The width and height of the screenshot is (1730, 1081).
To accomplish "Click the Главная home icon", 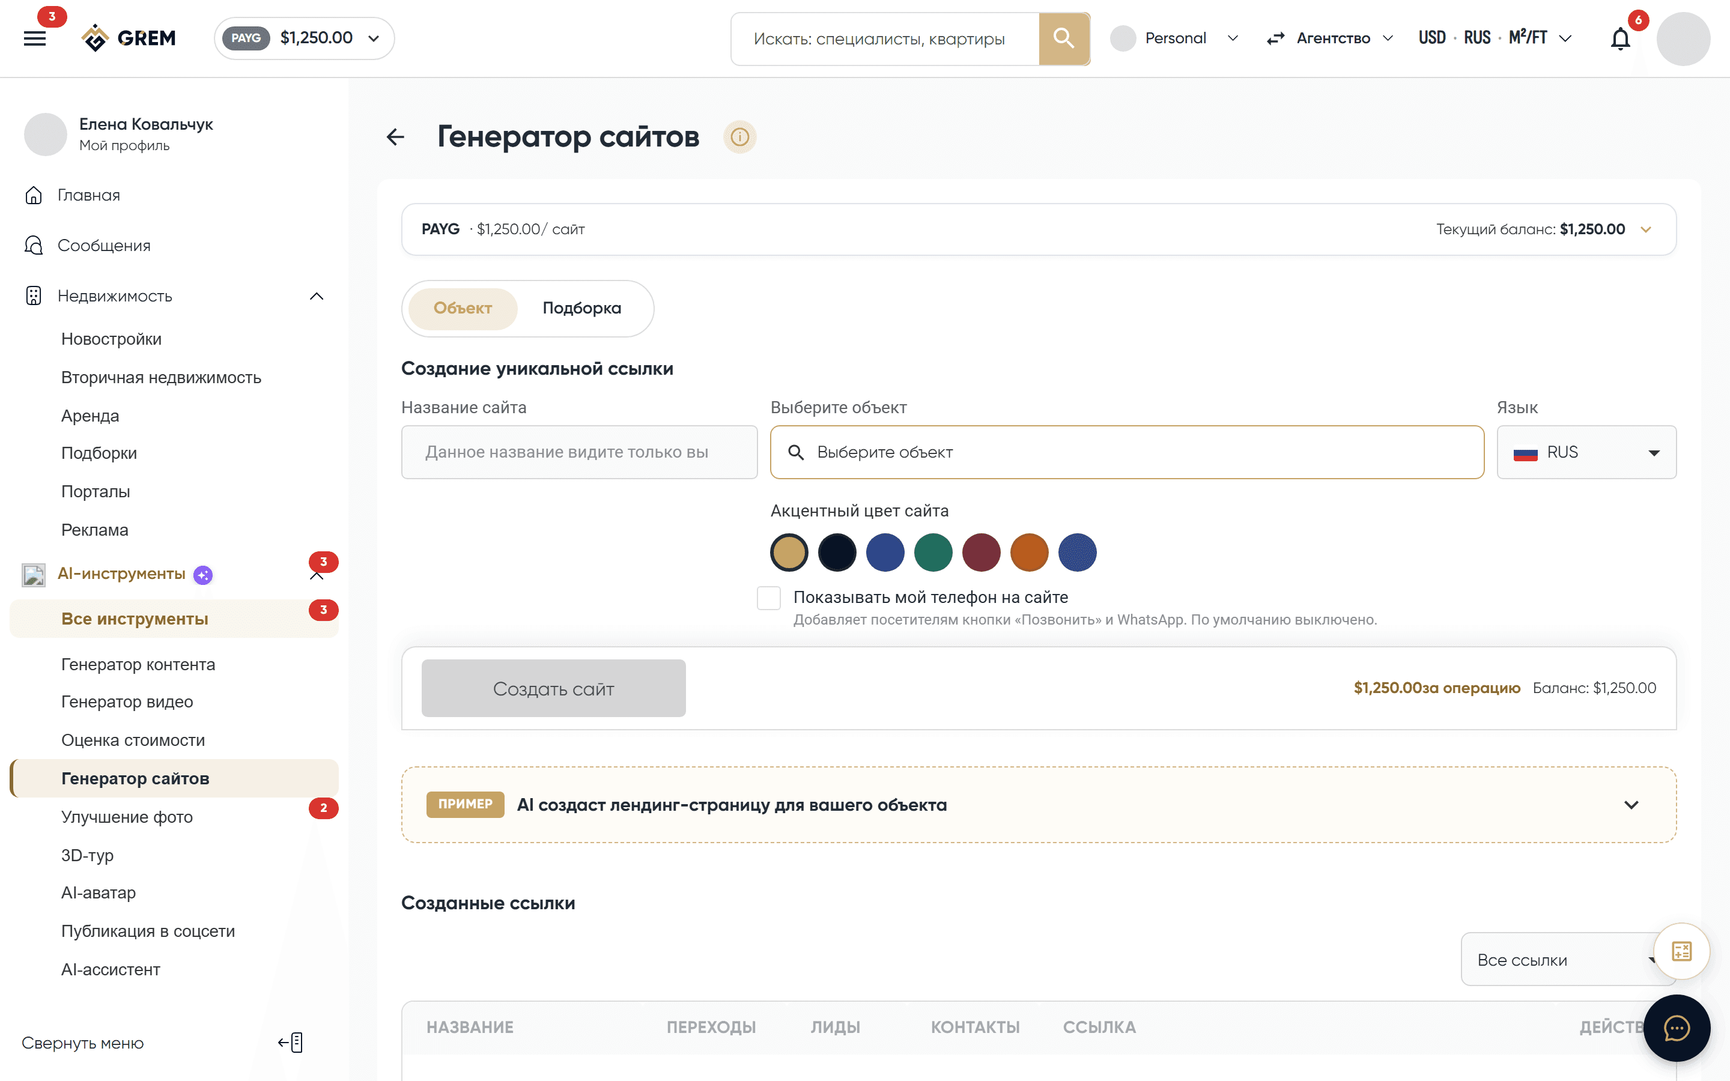I will (34, 195).
